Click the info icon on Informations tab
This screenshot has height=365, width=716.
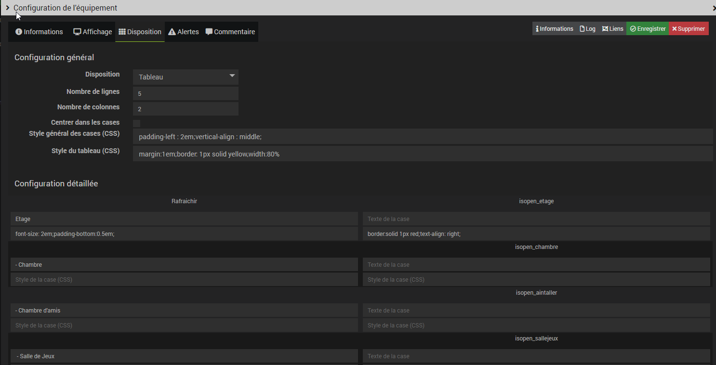(19, 32)
